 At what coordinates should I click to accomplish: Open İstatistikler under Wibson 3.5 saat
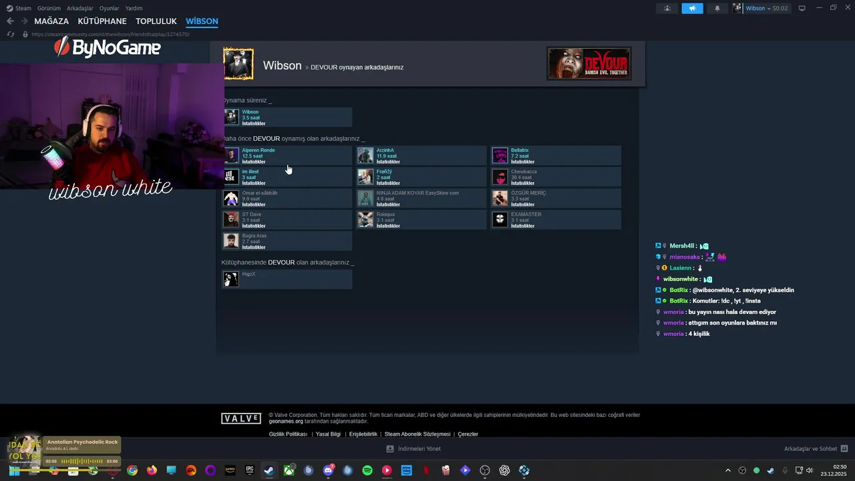[x=253, y=124]
